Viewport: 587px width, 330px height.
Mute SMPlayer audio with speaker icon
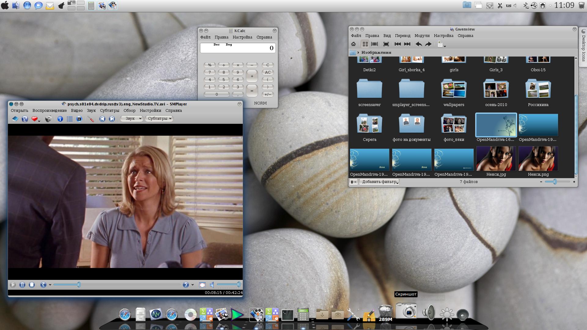coord(212,285)
